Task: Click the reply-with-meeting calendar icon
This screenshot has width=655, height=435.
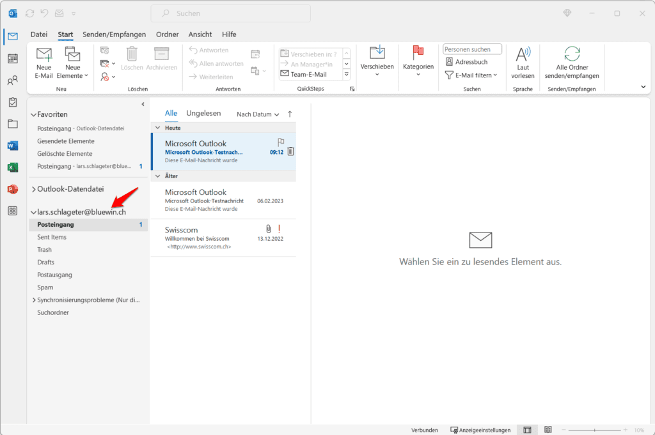Action: (x=255, y=54)
